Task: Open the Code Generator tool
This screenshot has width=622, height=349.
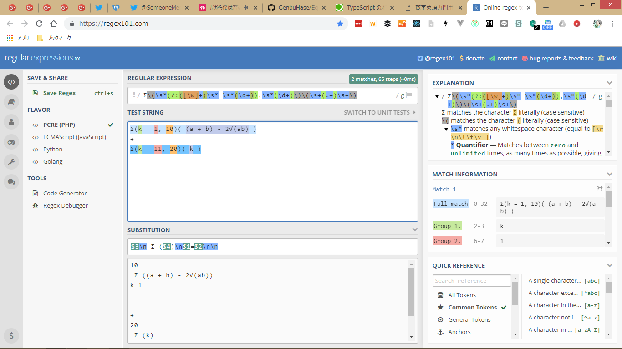Action: click(65, 194)
